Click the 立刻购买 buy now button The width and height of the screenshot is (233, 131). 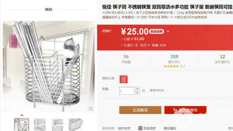(140, 110)
